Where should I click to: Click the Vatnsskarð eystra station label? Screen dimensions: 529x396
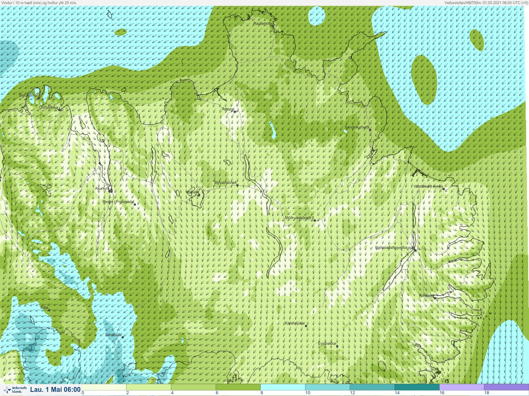pyautogui.click(x=428, y=186)
